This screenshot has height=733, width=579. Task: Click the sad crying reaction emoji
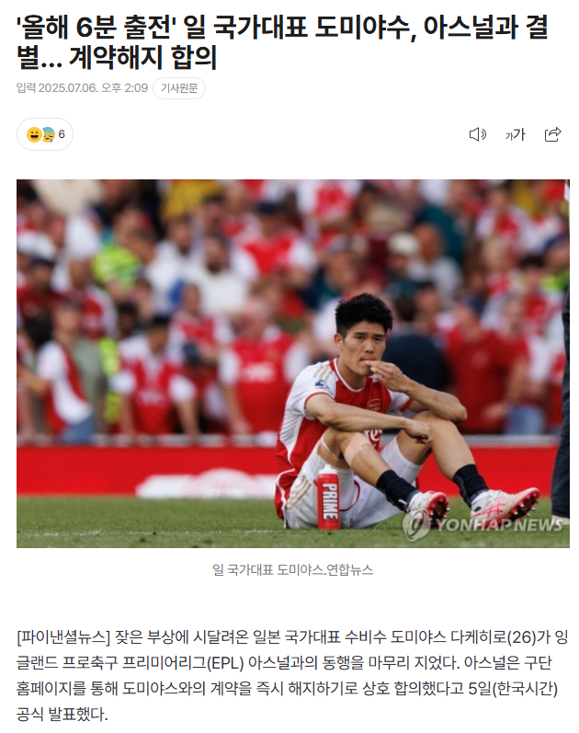coord(48,134)
